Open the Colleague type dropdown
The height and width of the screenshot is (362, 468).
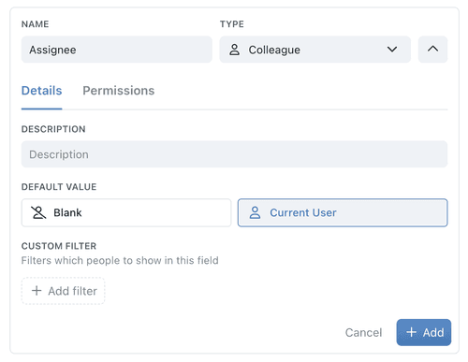tap(314, 50)
